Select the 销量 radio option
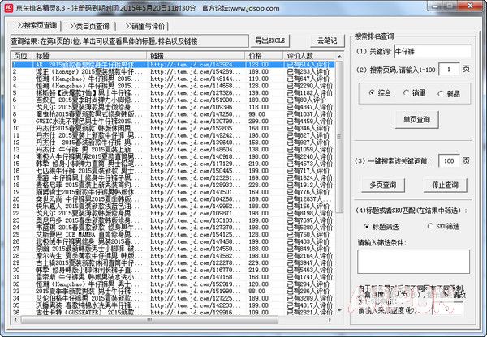This screenshot has width=487, height=337. tap(414, 92)
